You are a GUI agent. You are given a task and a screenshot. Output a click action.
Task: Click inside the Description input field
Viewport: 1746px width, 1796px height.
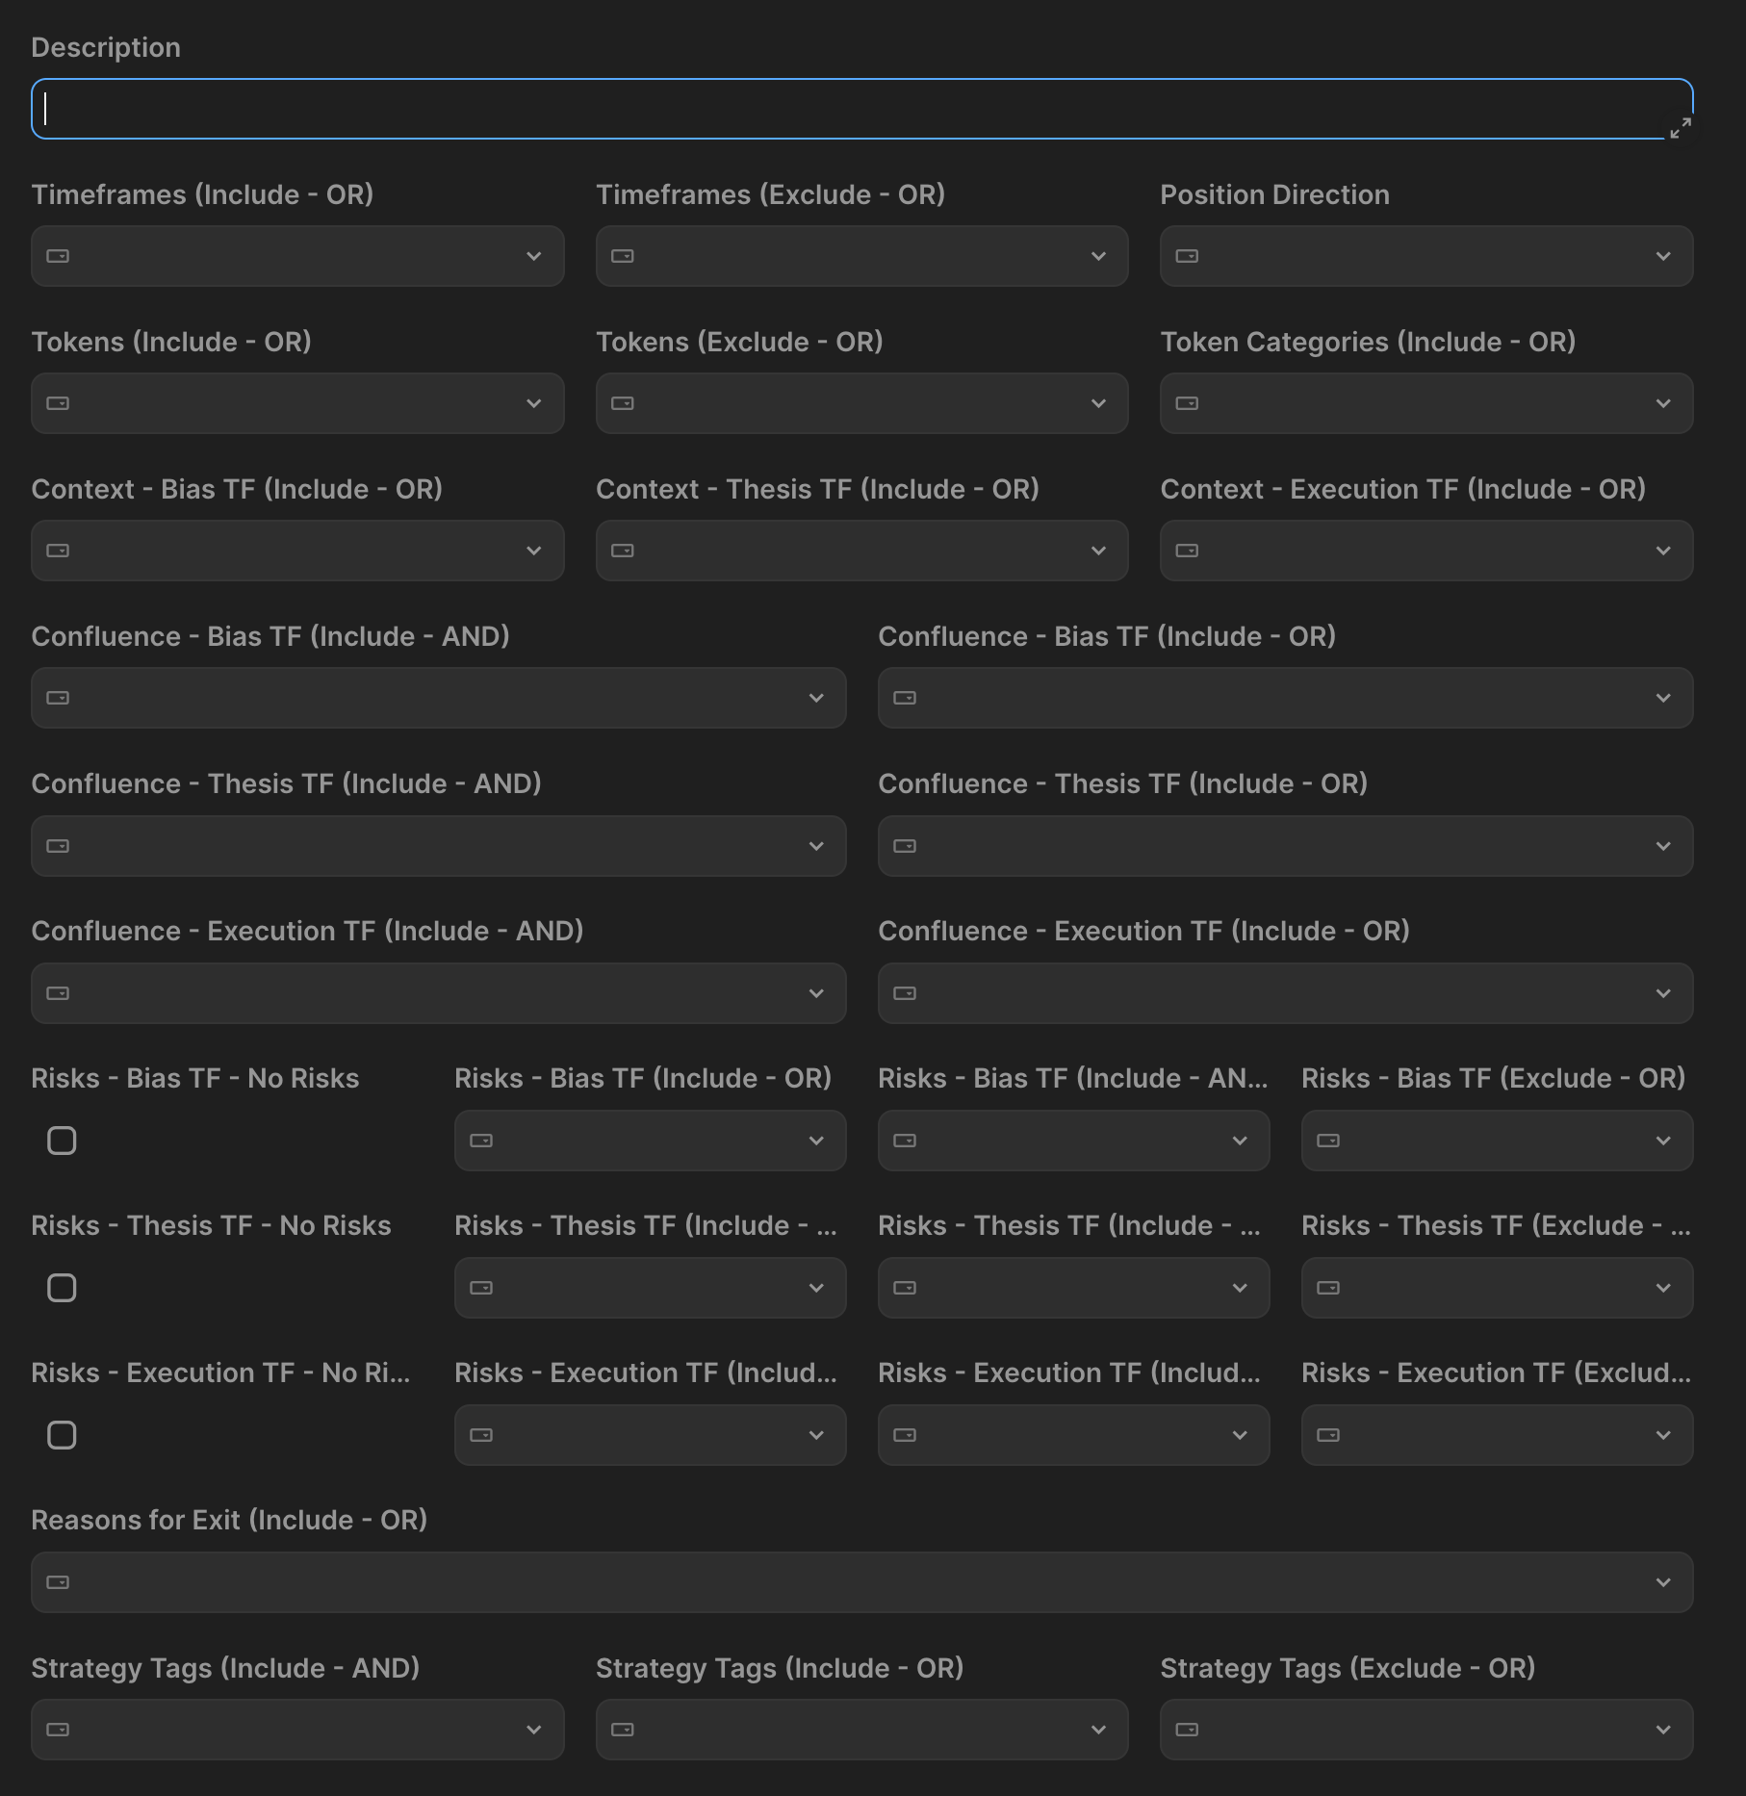pyautogui.click(x=674, y=107)
